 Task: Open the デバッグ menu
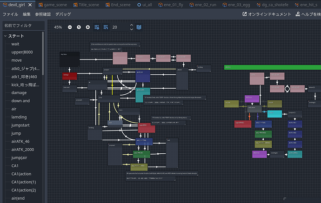point(63,14)
